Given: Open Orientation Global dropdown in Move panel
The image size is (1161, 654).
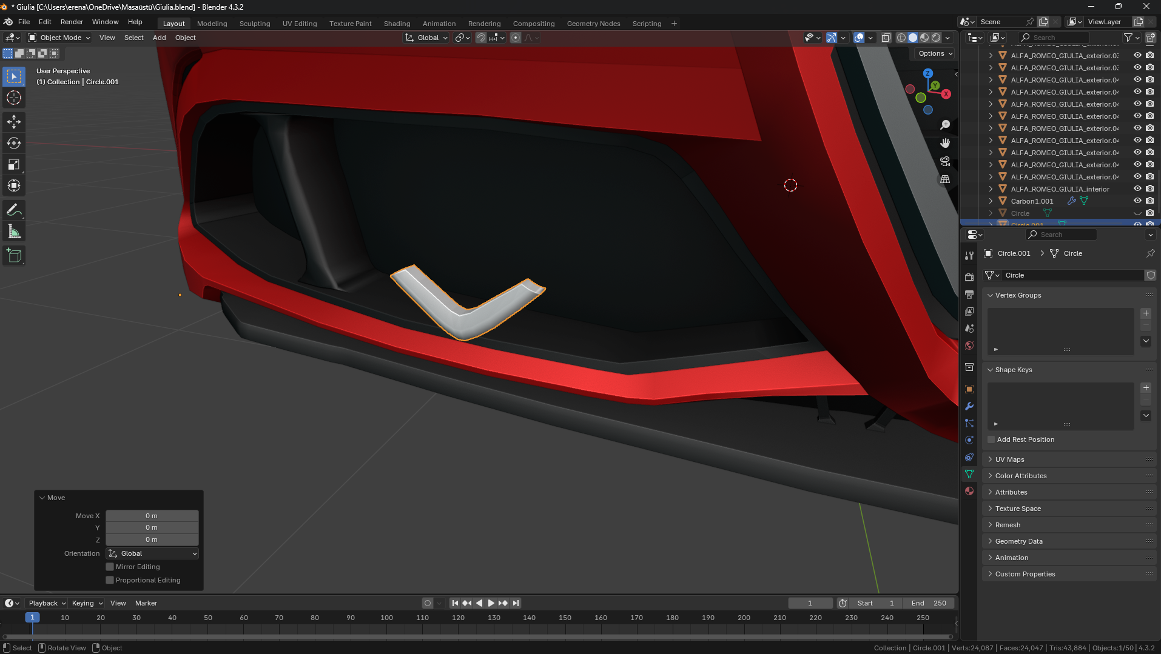Looking at the screenshot, I should click(x=152, y=553).
